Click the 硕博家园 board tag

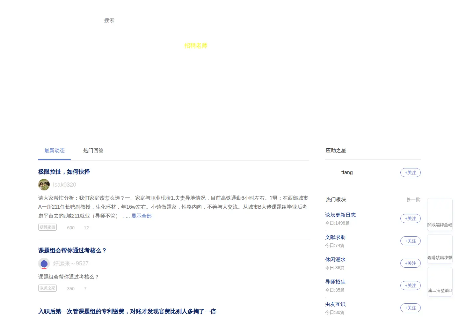point(47,227)
